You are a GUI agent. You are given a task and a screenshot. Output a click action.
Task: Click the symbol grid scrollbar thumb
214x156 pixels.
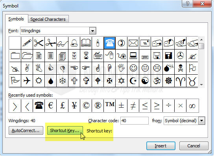pyautogui.click(x=201, y=46)
